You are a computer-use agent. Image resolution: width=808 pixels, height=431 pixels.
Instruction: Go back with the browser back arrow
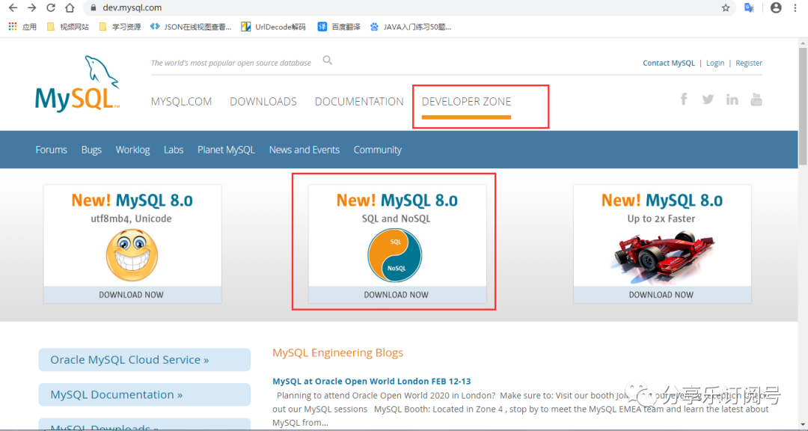tap(13, 7)
